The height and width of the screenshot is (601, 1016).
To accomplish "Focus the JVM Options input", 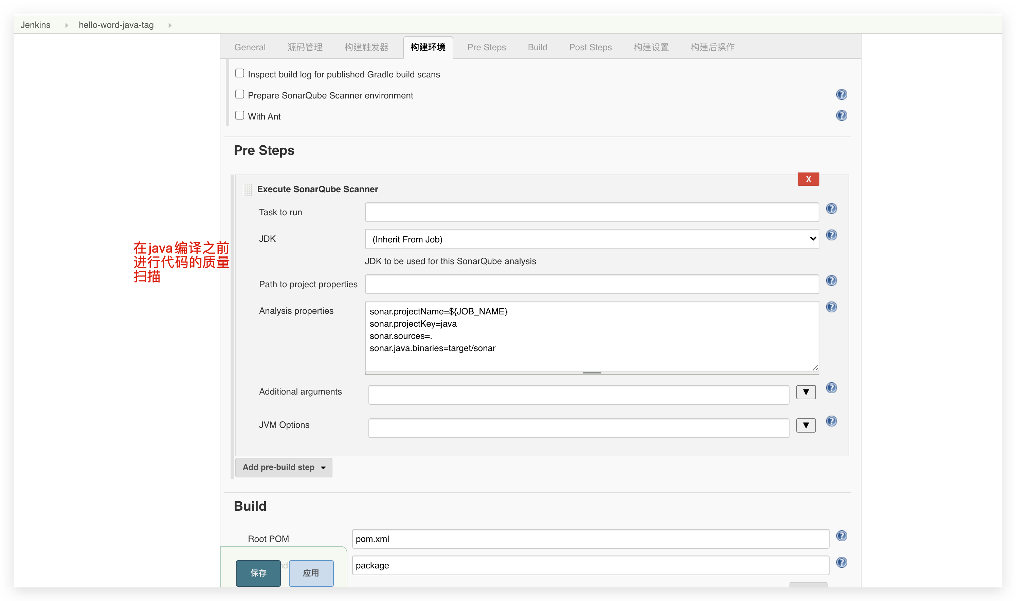I will (578, 428).
